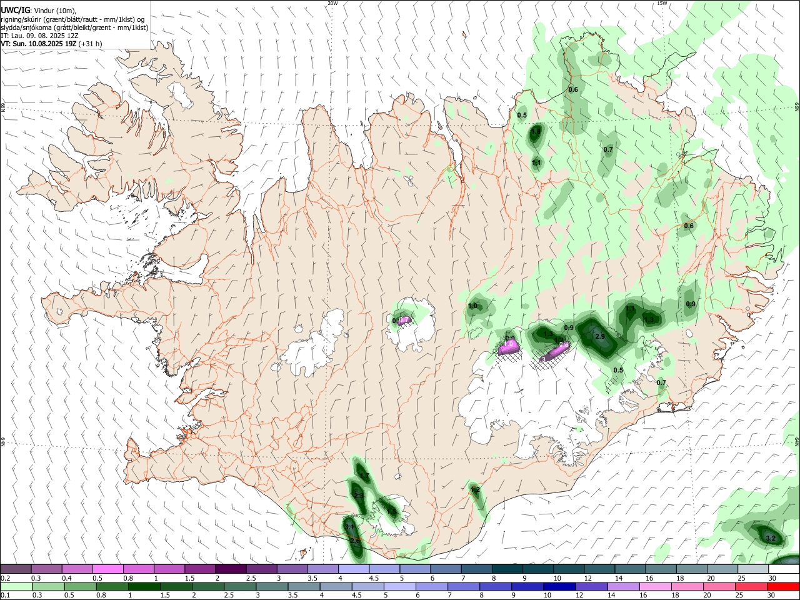Pick the bright magenta-pink swatch on the snow scale

tap(107, 569)
